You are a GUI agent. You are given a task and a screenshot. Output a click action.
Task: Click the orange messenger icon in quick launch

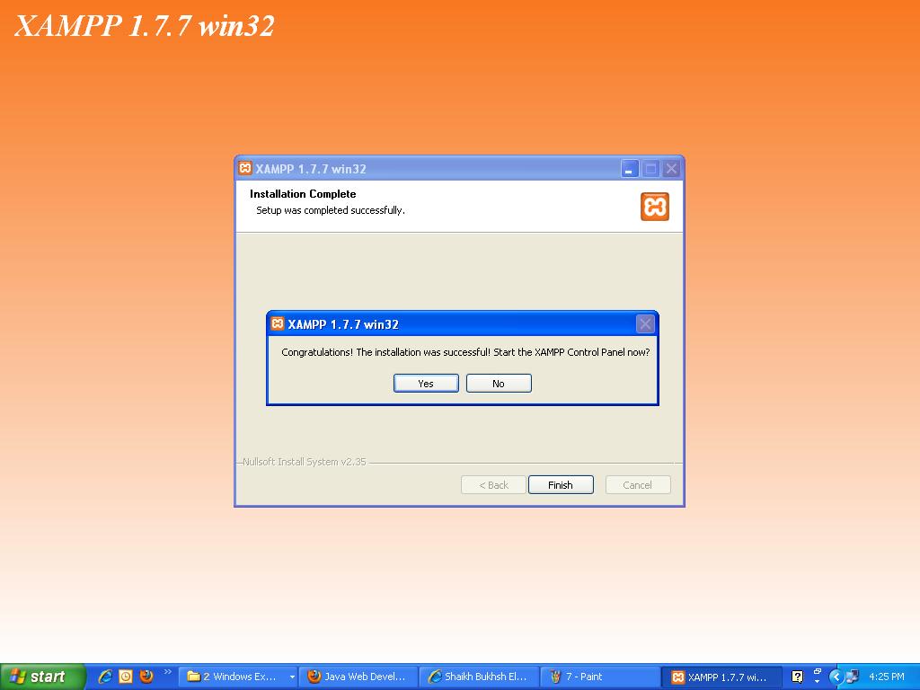[x=125, y=677]
